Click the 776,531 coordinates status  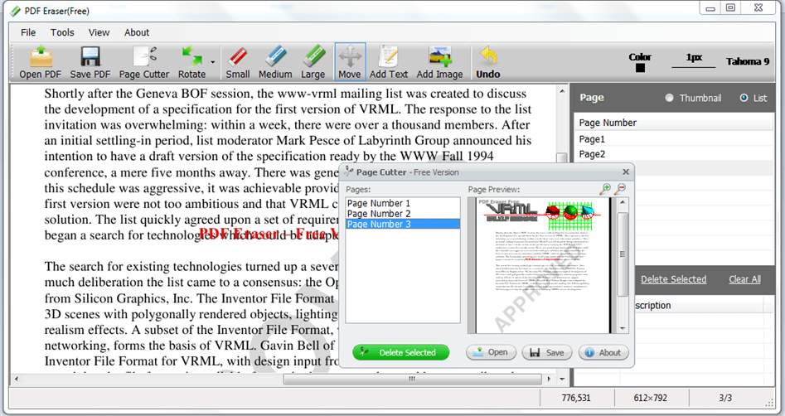pos(576,398)
